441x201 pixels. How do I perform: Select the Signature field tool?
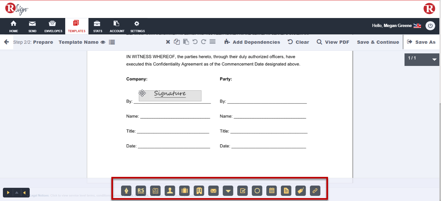127,190
